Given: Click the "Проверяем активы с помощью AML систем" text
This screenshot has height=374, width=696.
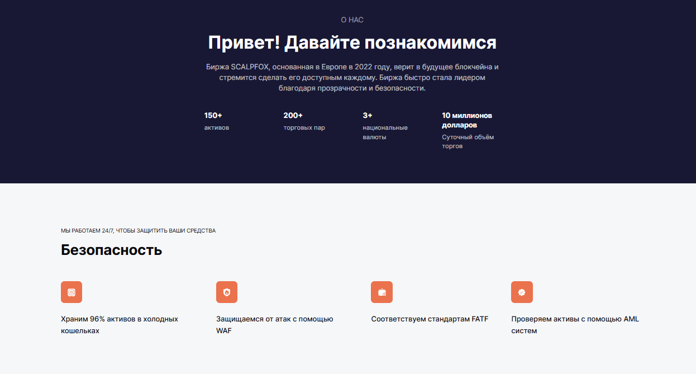Looking at the screenshot, I should (x=575, y=325).
